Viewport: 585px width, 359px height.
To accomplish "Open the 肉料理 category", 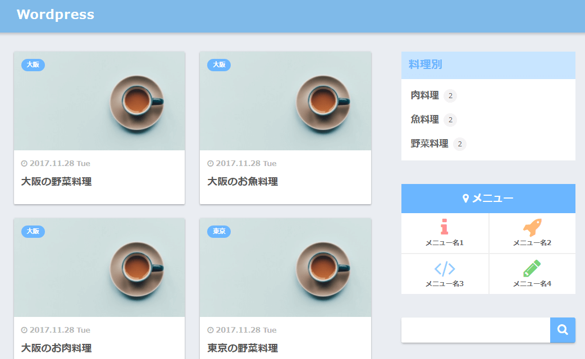I will point(424,96).
